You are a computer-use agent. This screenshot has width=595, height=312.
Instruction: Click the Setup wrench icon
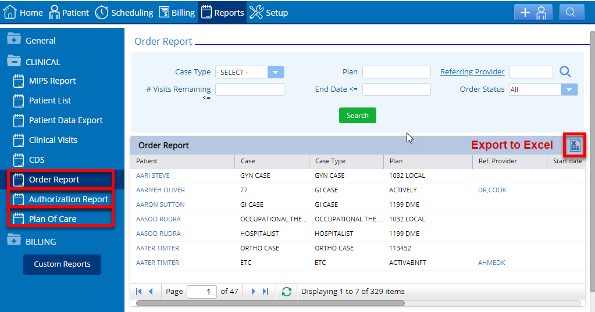(x=256, y=12)
